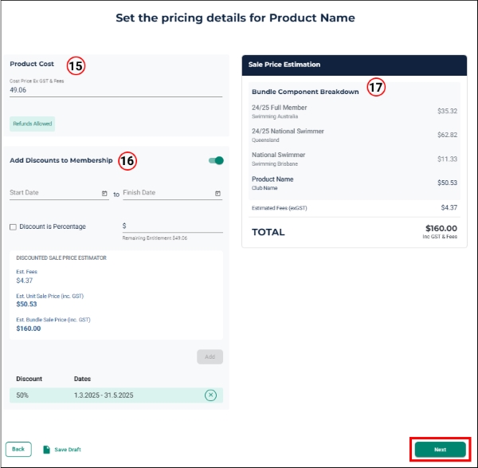This screenshot has height=468, width=478.
Task: Check the Discount is Percentage checkbox
Action: tap(13, 226)
